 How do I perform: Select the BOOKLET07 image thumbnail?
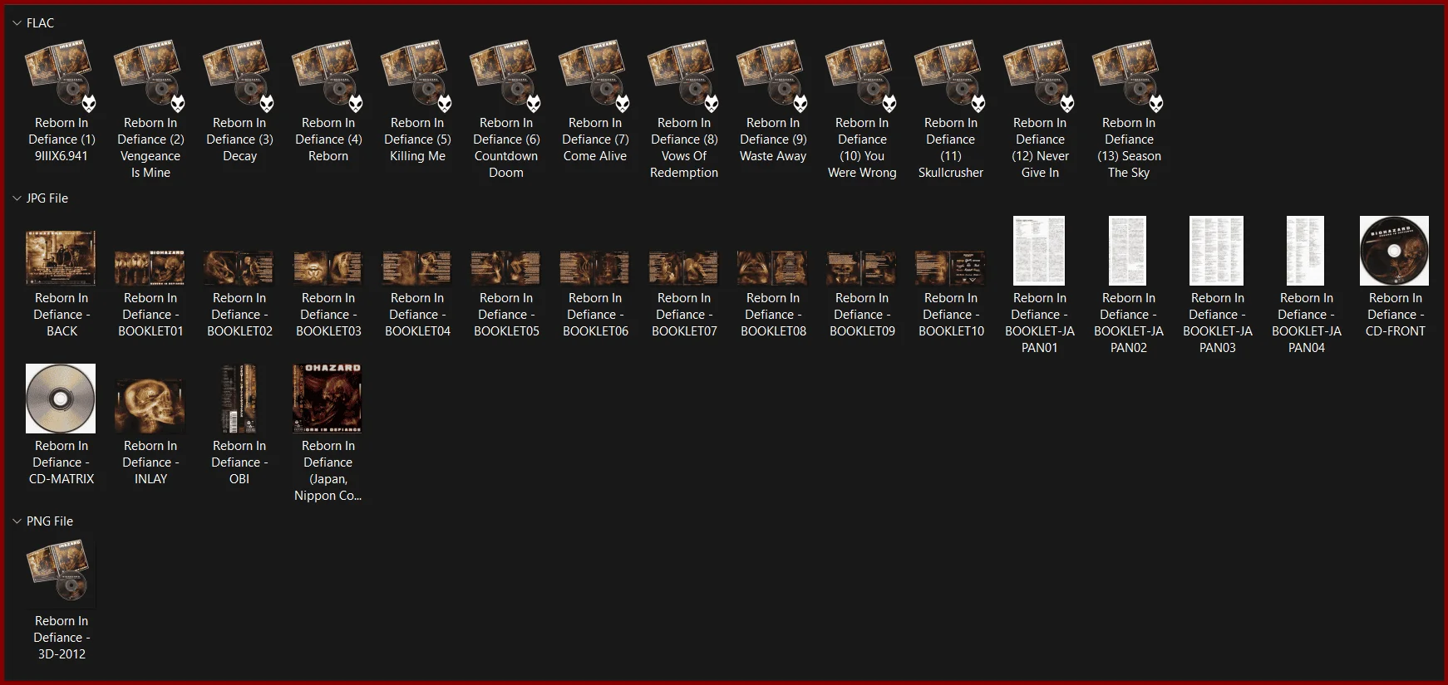point(683,268)
